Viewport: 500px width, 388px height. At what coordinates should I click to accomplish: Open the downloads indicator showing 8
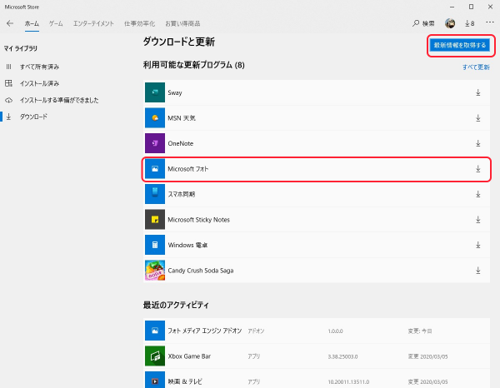tap(469, 23)
